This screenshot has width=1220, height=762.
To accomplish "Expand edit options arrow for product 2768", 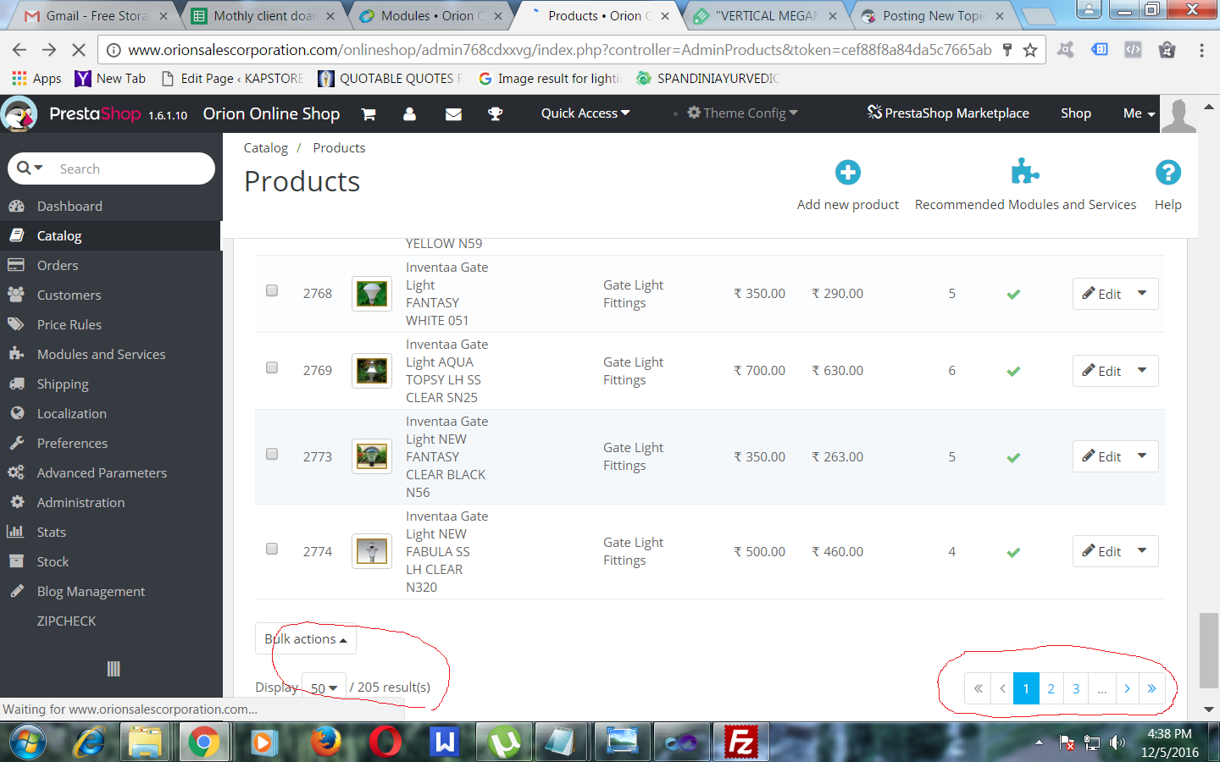I will pos(1142,294).
